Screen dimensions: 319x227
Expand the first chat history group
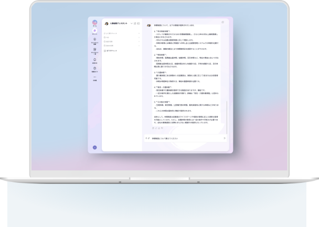[139, 33]
